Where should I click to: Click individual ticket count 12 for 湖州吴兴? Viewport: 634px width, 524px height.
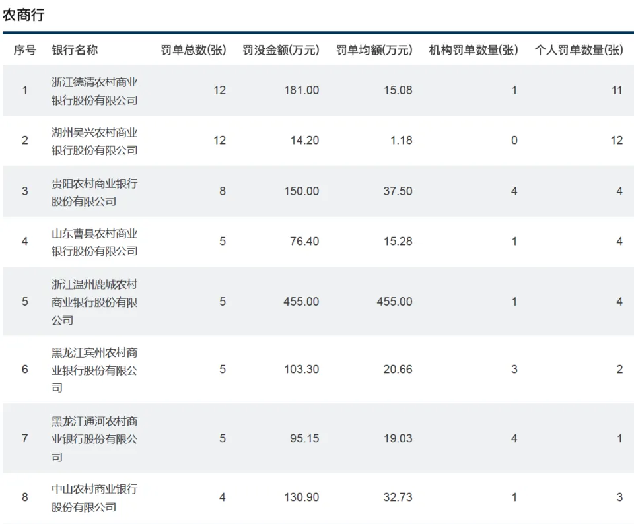617,140
